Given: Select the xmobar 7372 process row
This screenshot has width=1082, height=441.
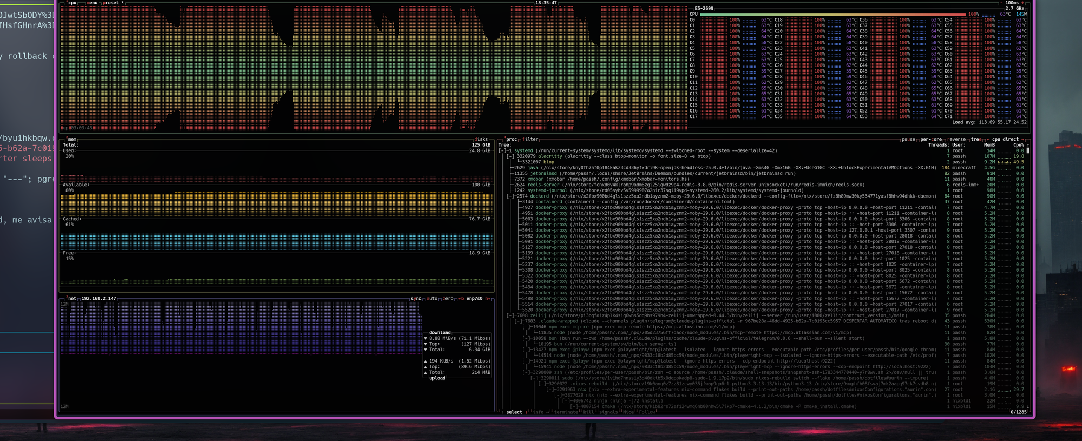Looking at the screenshot, I should [762, 179].
